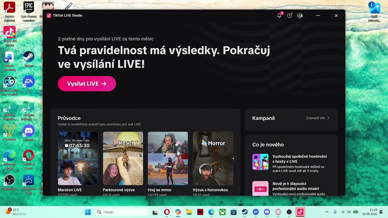The width and height of the screenshot is (388, 218).
Task: Open the volume control in system tray
Action: click(x=349, y=212)
